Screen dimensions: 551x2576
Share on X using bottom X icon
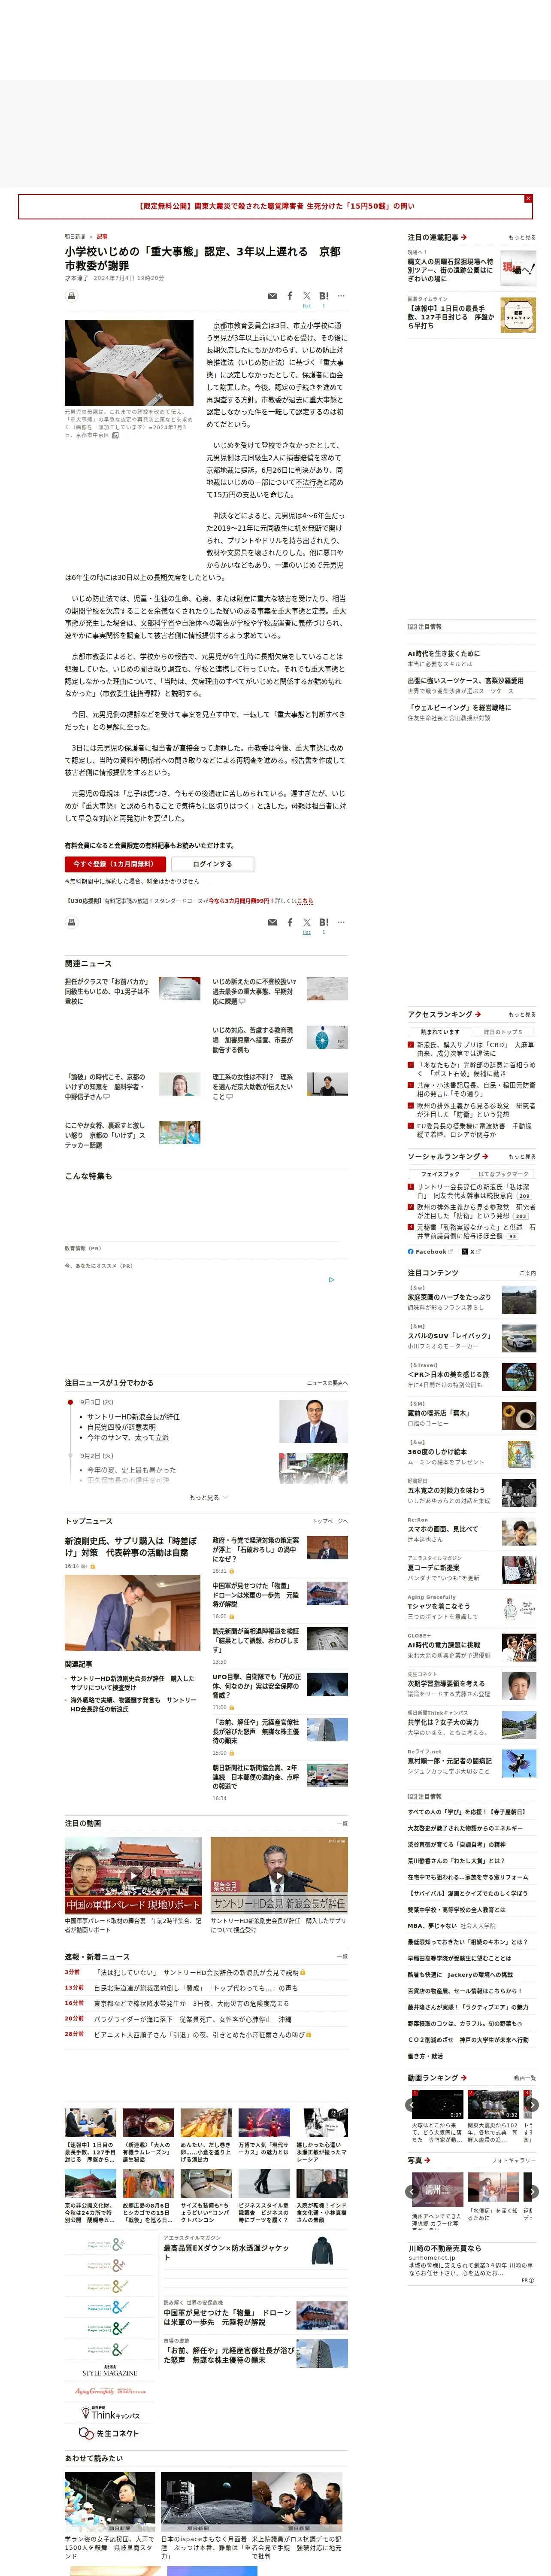[x=307, y=922]
